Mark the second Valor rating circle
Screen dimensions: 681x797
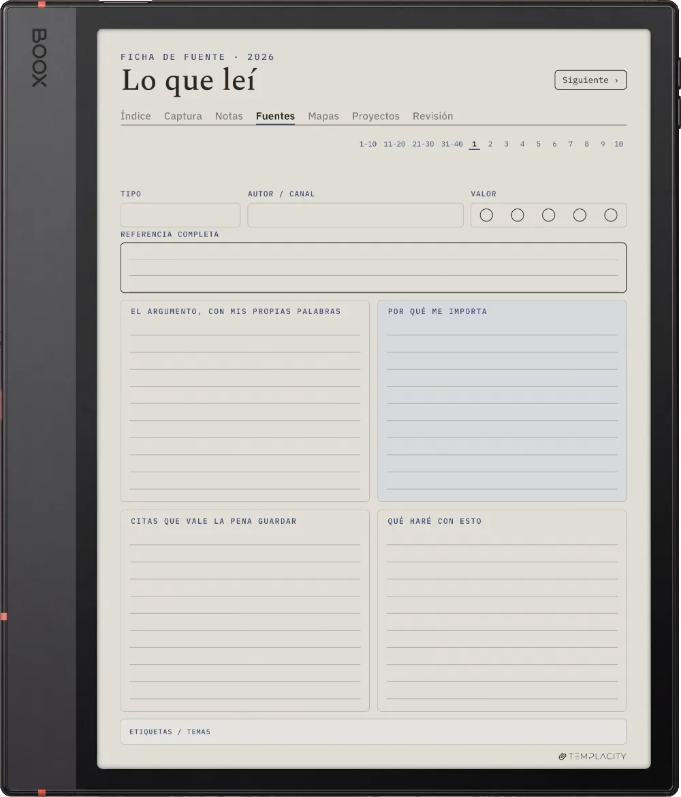[x=518, y=215]
